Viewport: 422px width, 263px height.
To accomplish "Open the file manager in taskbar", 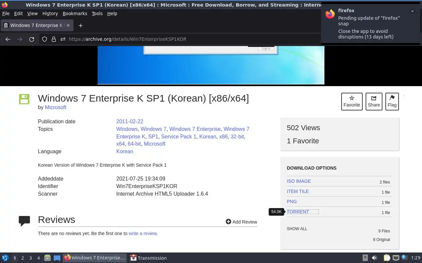I will pos(47,258).
